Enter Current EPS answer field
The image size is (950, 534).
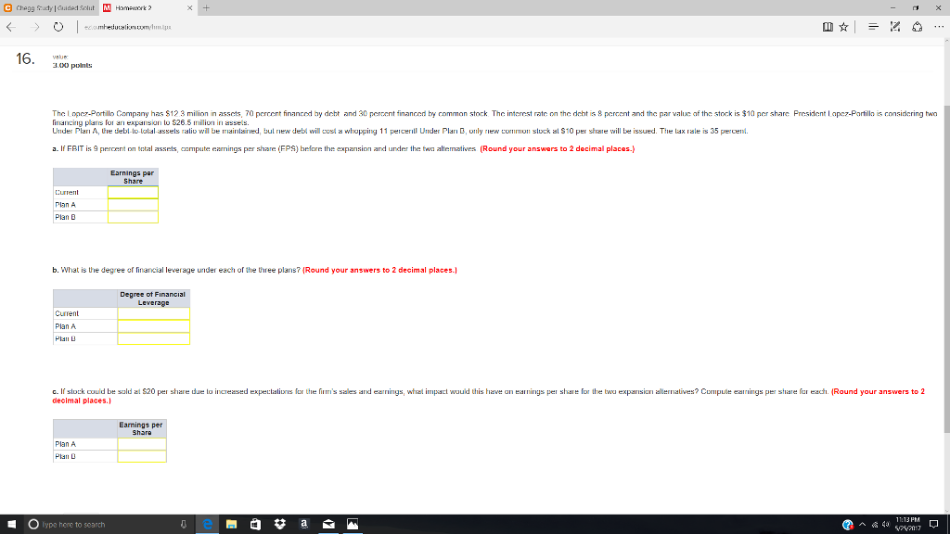[x=133, y=193]
